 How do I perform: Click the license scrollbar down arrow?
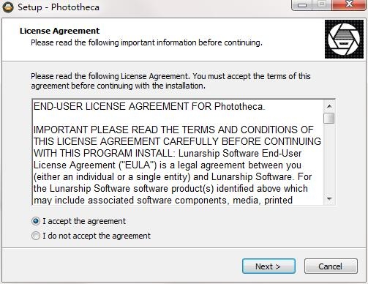(329, 199)
